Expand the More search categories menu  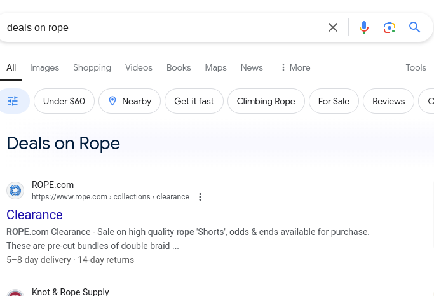[295, 67]
